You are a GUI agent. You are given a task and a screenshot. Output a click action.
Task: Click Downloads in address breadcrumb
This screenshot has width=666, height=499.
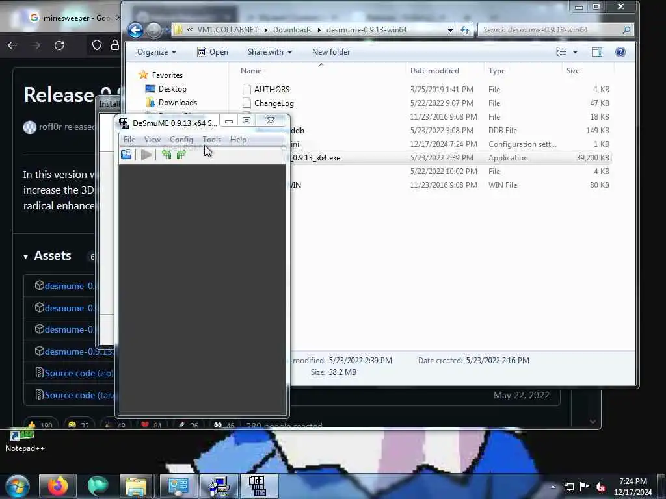[x=292, y=30]
